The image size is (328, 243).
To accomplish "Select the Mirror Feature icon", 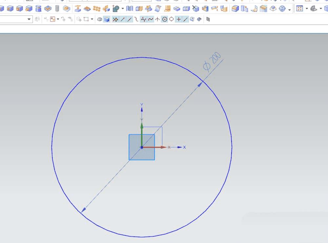I will 106,9.
